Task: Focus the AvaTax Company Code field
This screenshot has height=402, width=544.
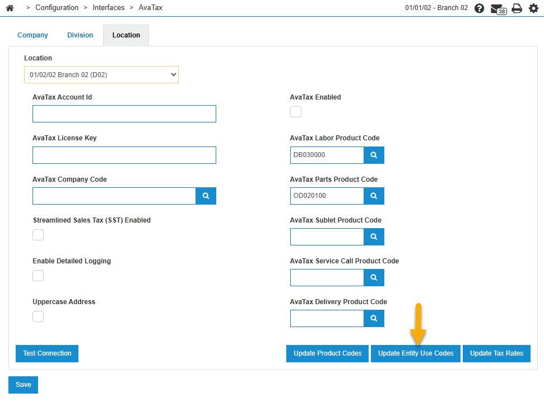Action: tap(114, 196)
